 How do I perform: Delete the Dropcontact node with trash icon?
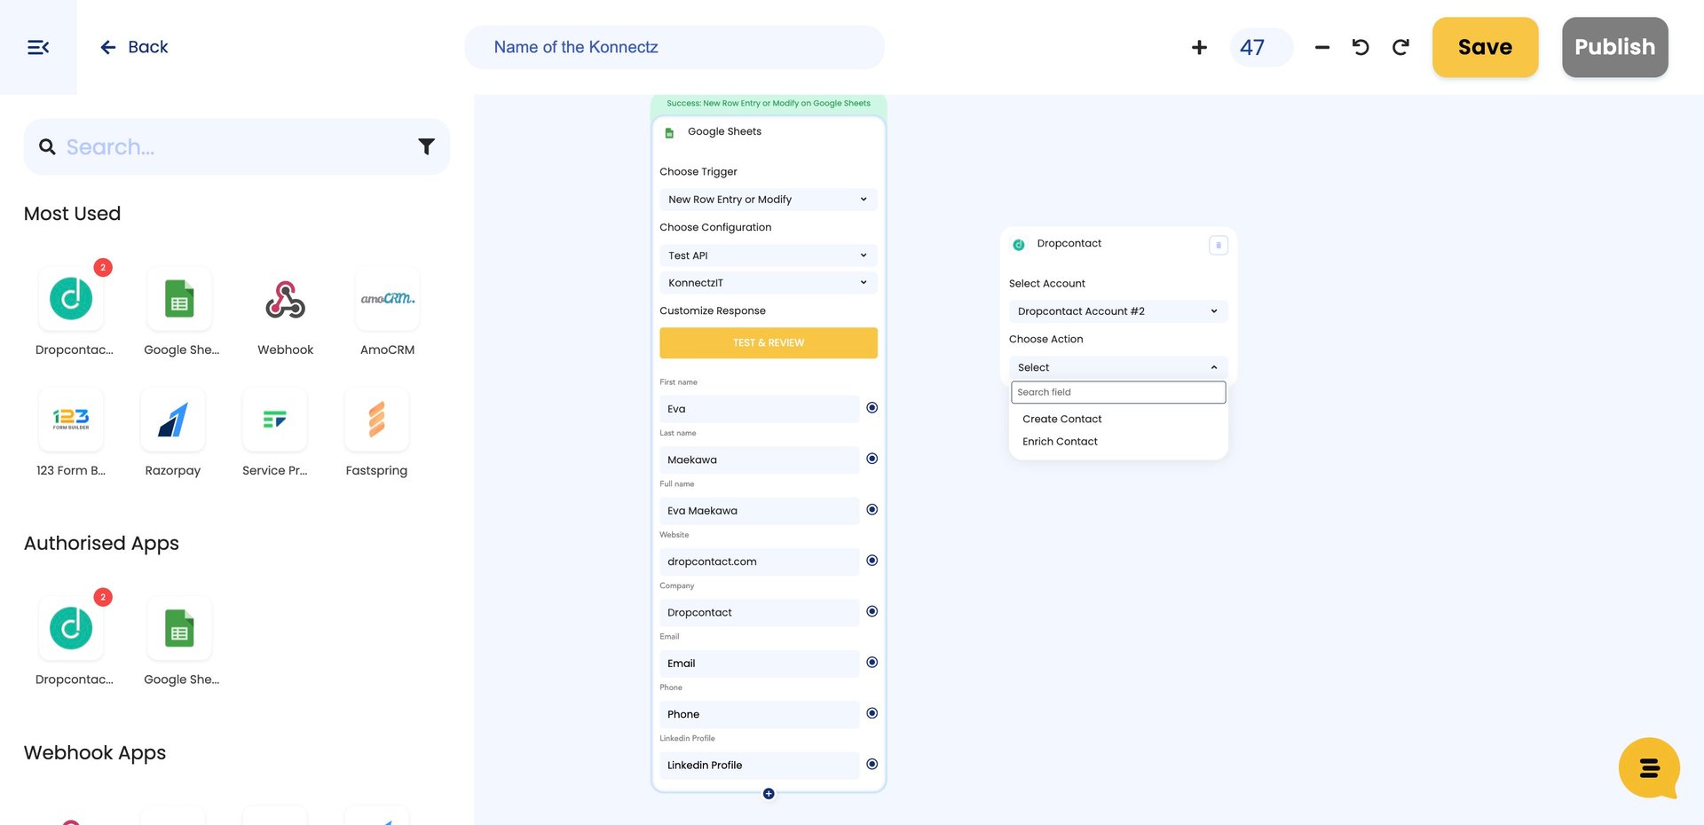(x=1219, y=245)
